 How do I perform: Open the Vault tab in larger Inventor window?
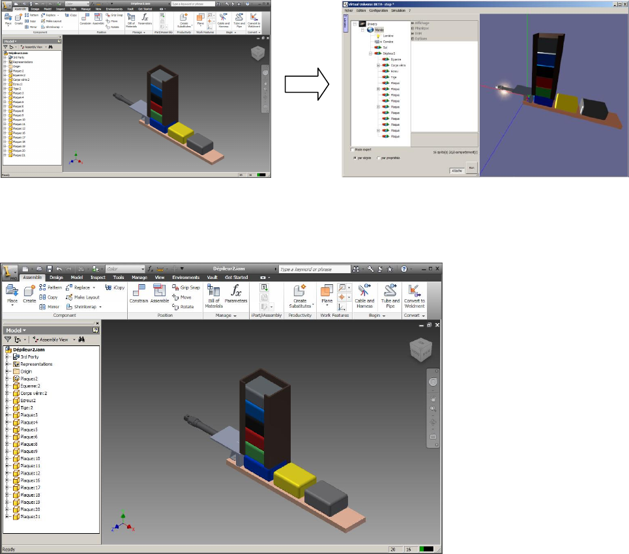click(212, 278)
